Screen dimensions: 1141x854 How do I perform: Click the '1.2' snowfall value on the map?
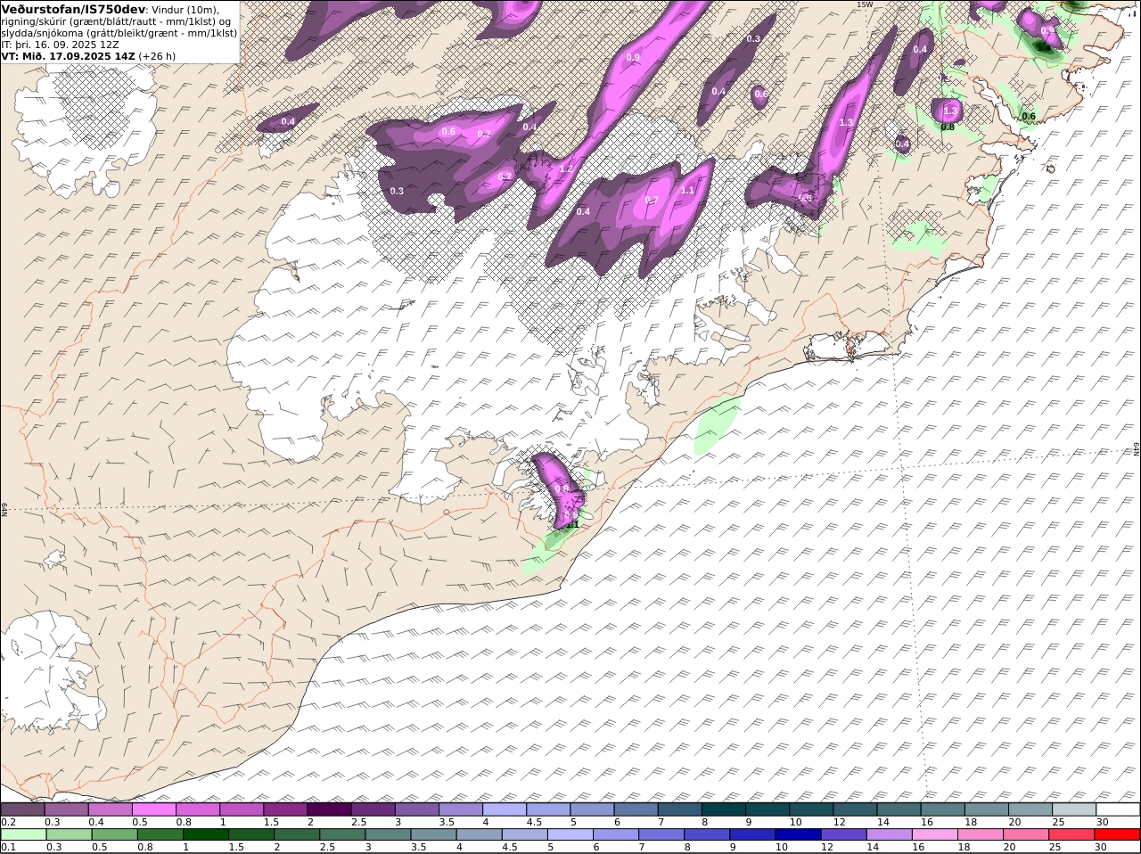pos(565,168)
